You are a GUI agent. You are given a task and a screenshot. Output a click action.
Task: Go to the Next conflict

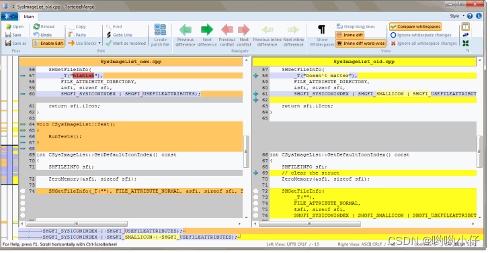244,35
